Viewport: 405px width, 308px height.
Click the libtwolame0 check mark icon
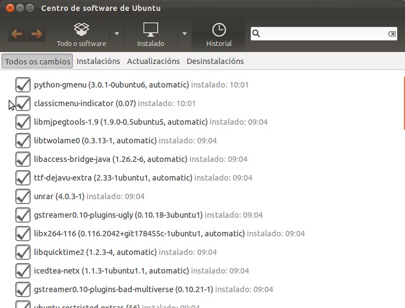23,141
